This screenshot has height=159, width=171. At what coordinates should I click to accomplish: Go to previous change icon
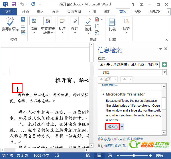pos(97,26)
